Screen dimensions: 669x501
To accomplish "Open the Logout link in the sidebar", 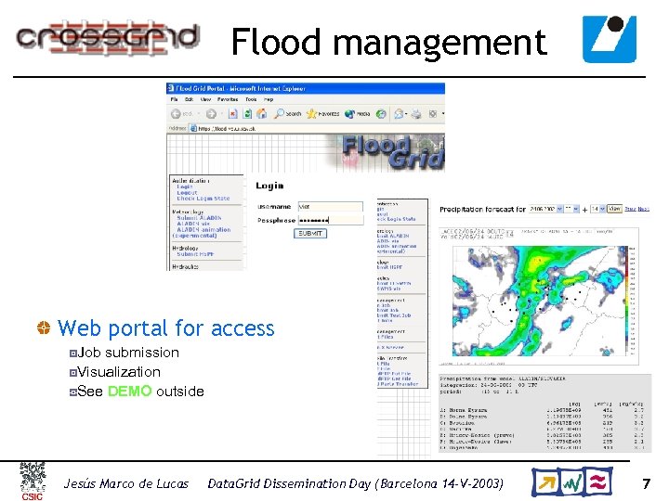I will [x=187, y=193].
